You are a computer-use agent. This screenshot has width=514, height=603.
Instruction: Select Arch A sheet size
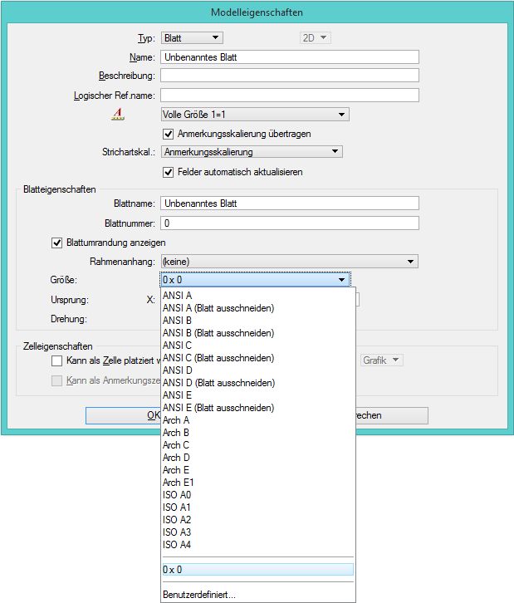[x=257, y=420]
